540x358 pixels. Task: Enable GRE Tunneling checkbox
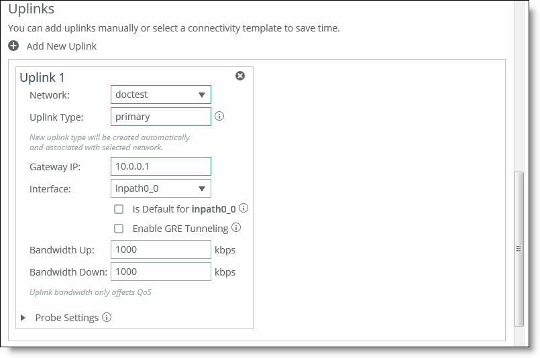119,229
